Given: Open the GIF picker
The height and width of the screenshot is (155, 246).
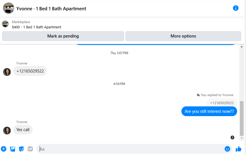Looking at the screenshot, I should tap(30, 149).
